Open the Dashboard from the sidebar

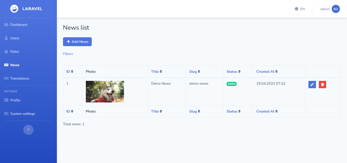(19, 25)
